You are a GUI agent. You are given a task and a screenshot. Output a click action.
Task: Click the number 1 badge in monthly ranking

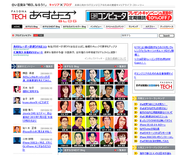(136, 104)
